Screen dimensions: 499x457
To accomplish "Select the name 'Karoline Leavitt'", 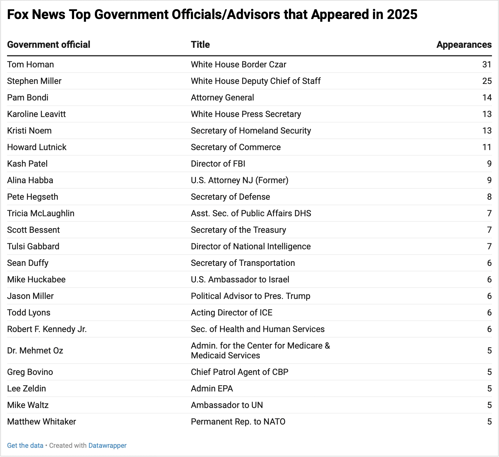I will click(x=36, y=114).
